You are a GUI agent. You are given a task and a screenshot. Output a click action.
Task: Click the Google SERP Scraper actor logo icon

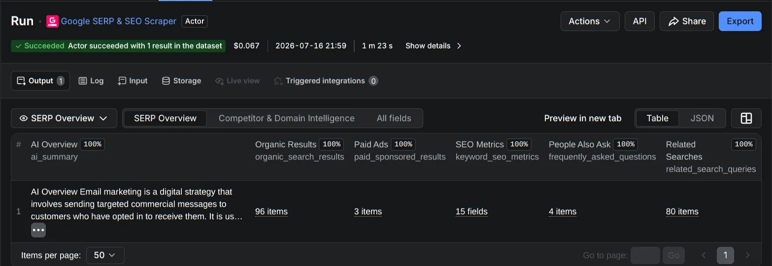pos(52,21)
